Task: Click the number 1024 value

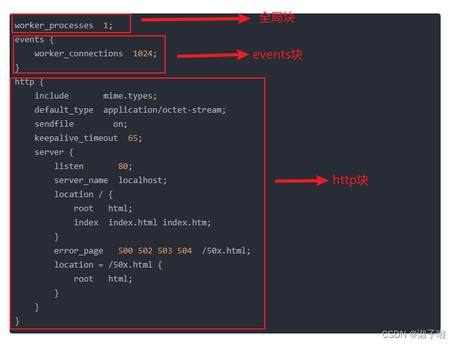Action: click(x=143, y=54)
